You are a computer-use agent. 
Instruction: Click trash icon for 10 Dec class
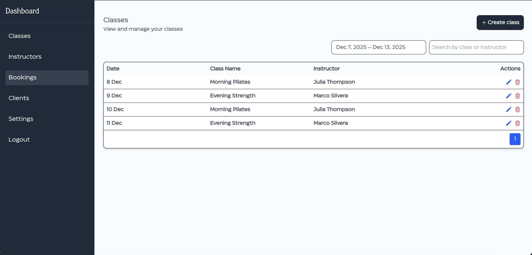point(517,110)
